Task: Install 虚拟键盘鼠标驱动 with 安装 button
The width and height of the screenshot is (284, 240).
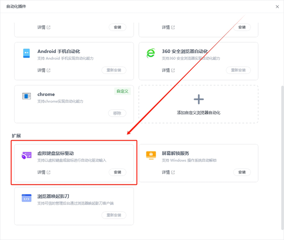Action: tap(118, 172)
